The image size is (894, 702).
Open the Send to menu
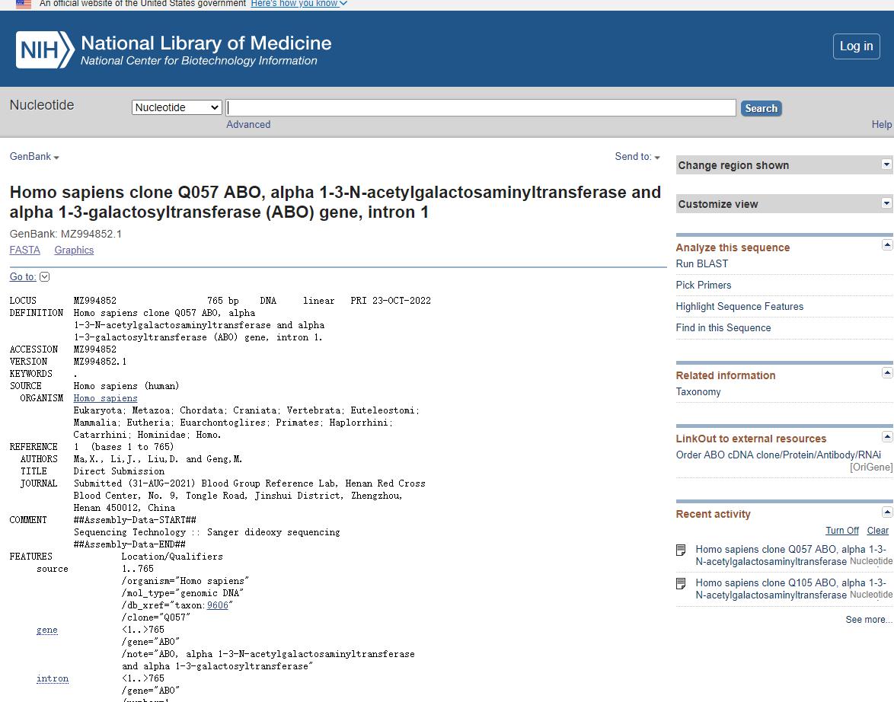tap(637, 157)
